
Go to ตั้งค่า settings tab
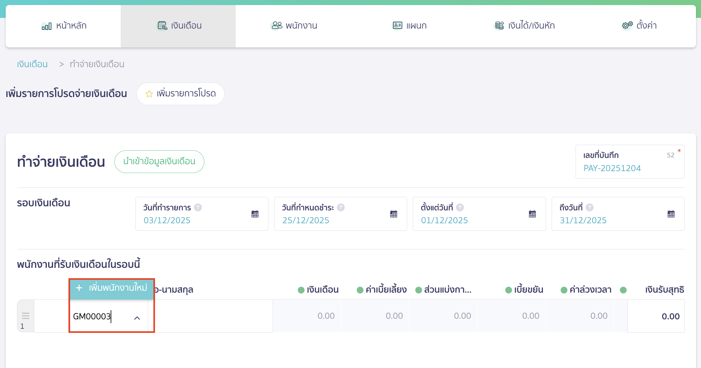pyautogui.click(x=639, y=26)
